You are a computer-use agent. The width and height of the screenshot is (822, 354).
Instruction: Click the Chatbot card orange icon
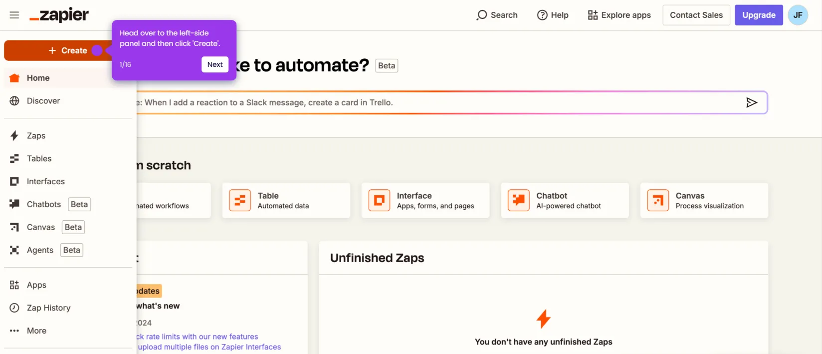[519, 200]
